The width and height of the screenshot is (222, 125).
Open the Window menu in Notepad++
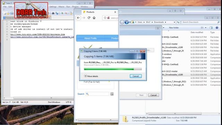pos(84,7)
